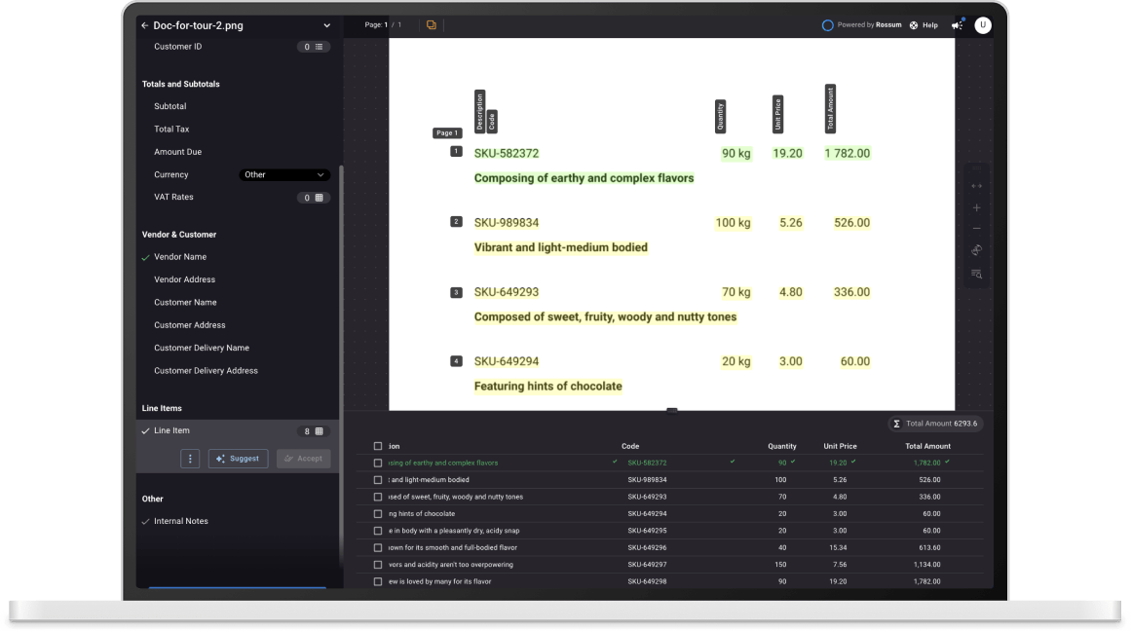
Task: Click the orange page layout icon
Action: 431,25
